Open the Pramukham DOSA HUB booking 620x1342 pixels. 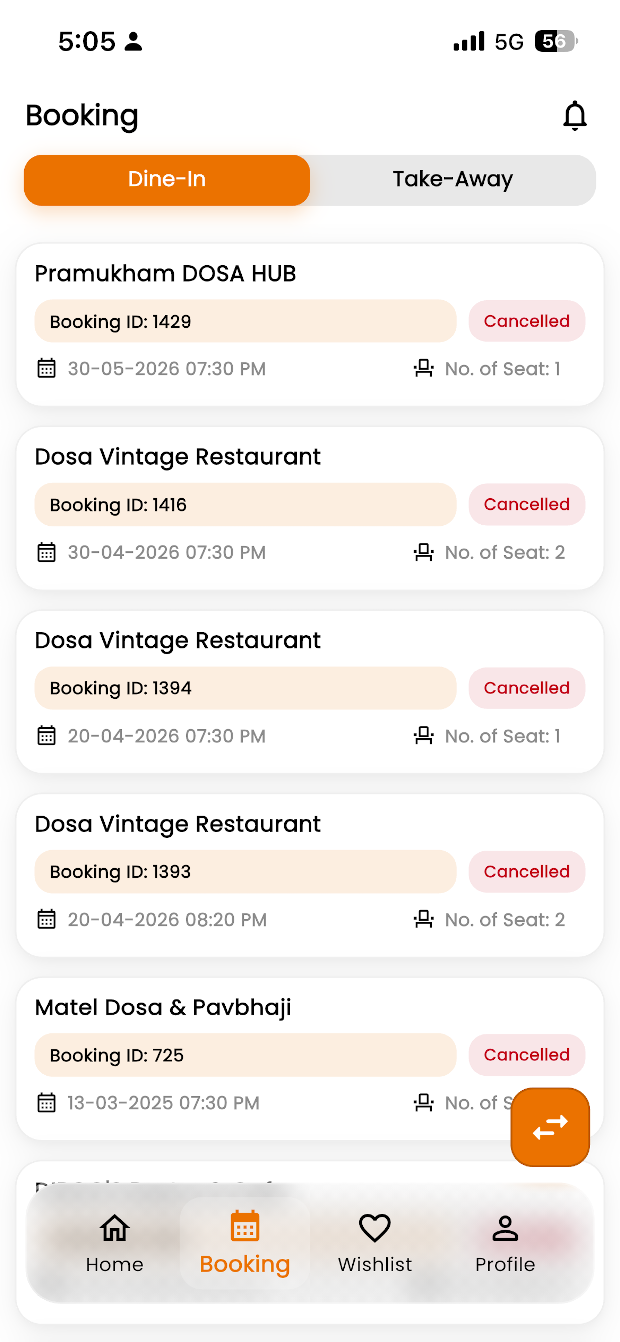pos(310,325)
